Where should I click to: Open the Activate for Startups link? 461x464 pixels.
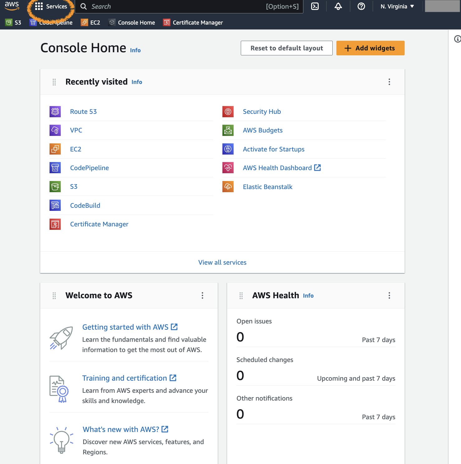click(274, 149)
